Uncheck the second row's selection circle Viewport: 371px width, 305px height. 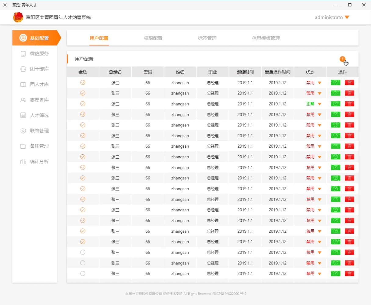[x=83, y=93]
